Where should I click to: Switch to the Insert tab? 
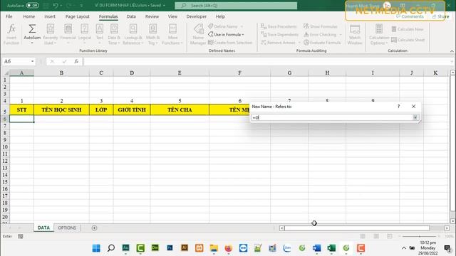pyautogui.click(x=50, y=16)
